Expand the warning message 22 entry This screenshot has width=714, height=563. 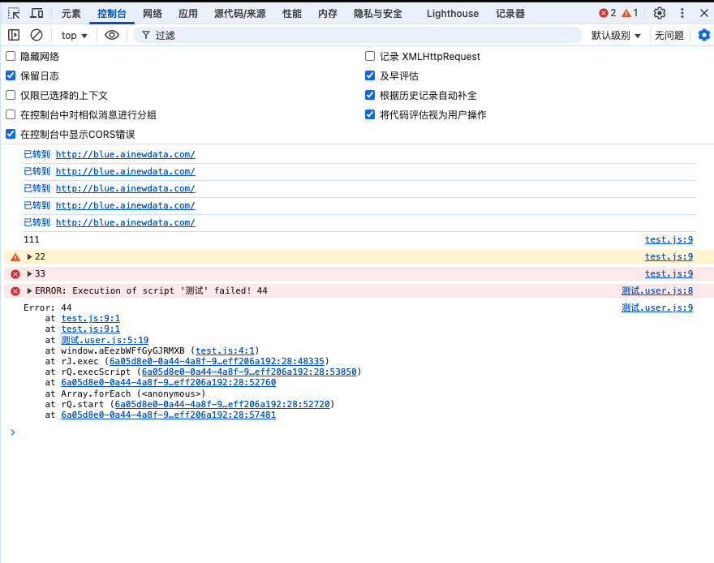pyautogui.click(x=30, y=257)
